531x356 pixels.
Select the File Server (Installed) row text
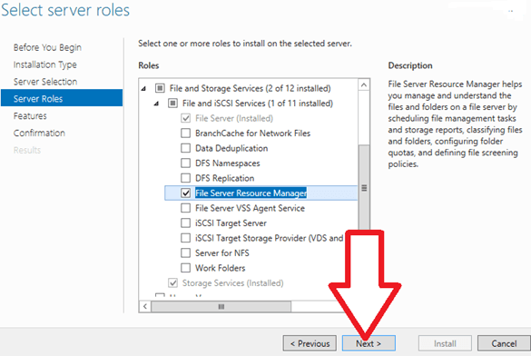[234, 118]
